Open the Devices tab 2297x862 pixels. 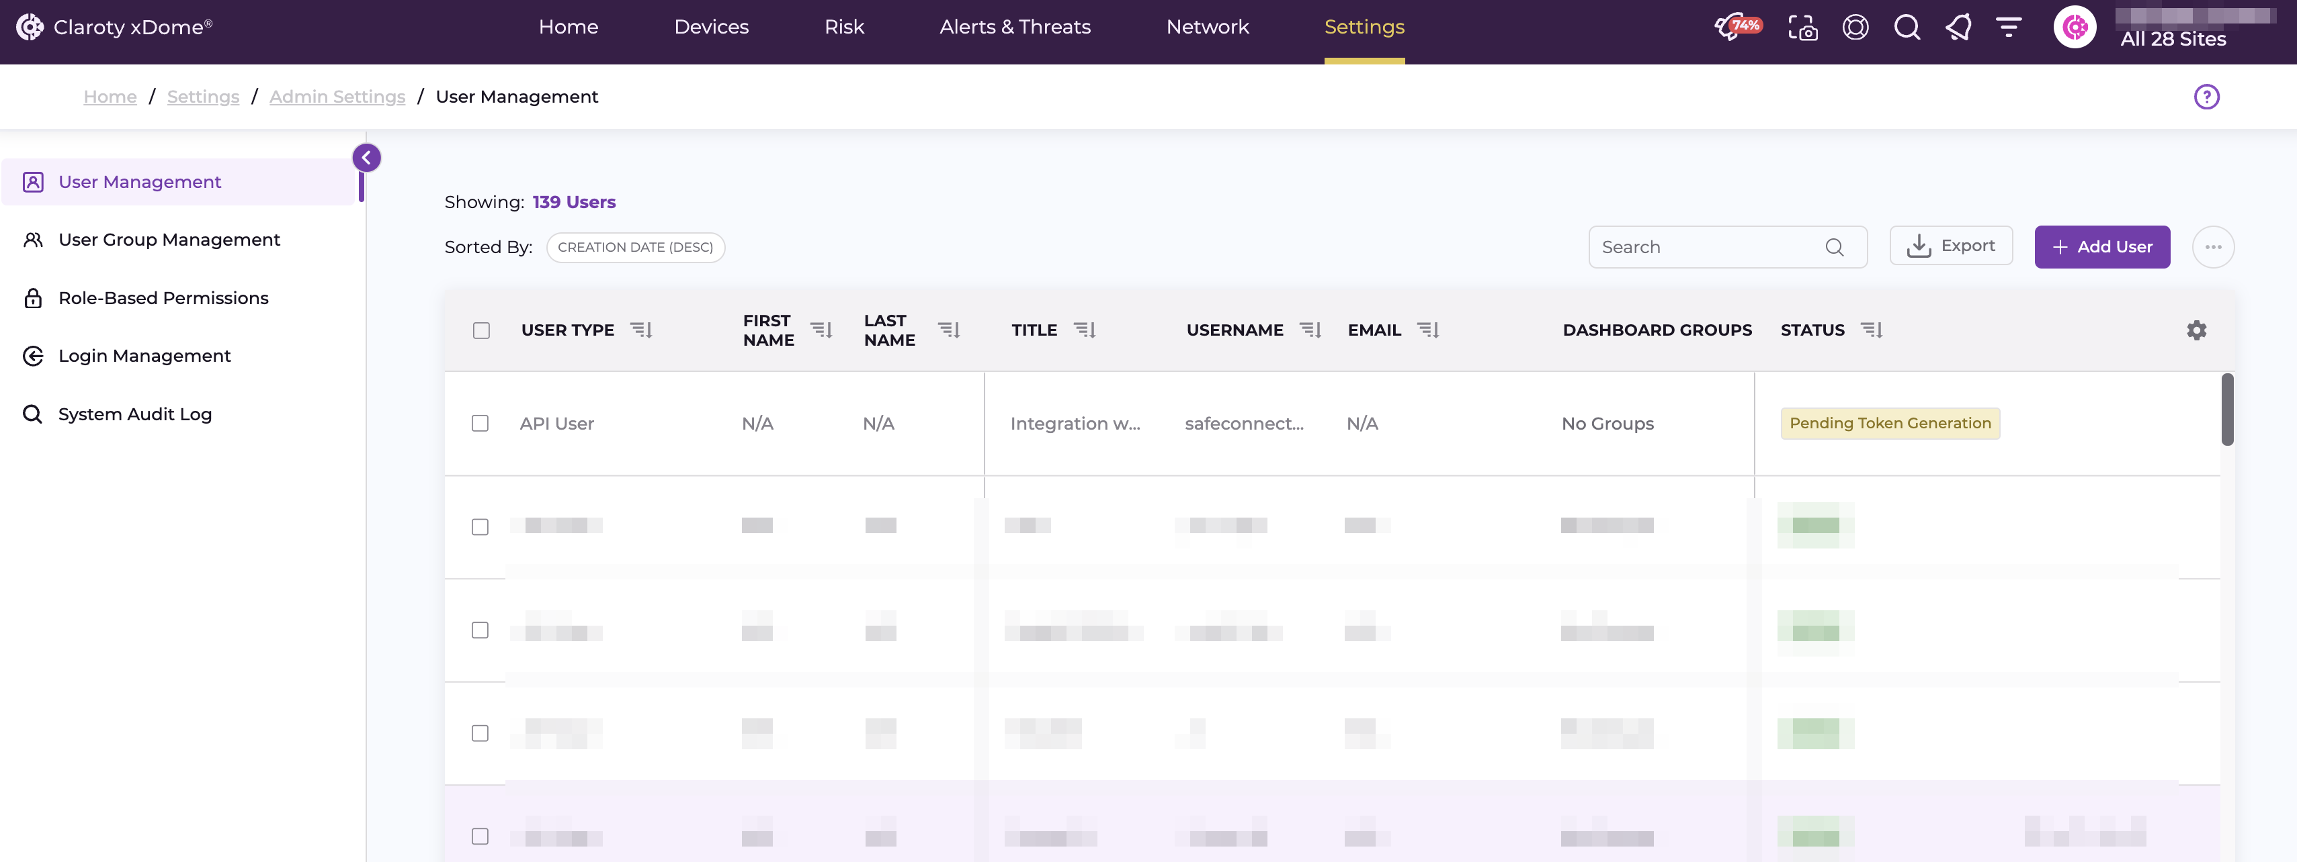[711, 28]
